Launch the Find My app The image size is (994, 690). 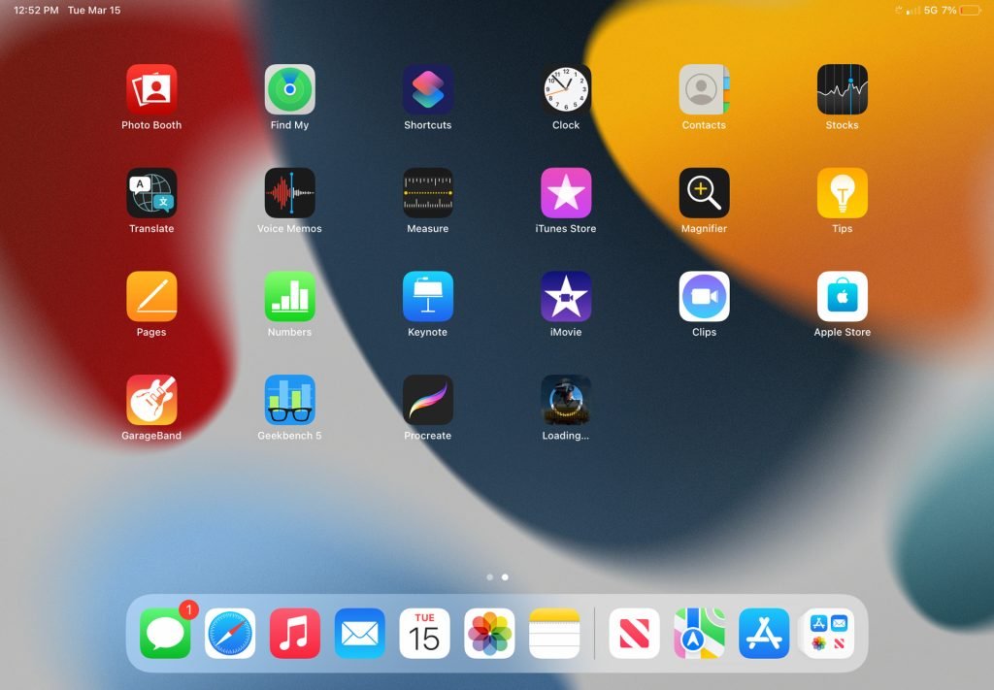tap(289, 89)
